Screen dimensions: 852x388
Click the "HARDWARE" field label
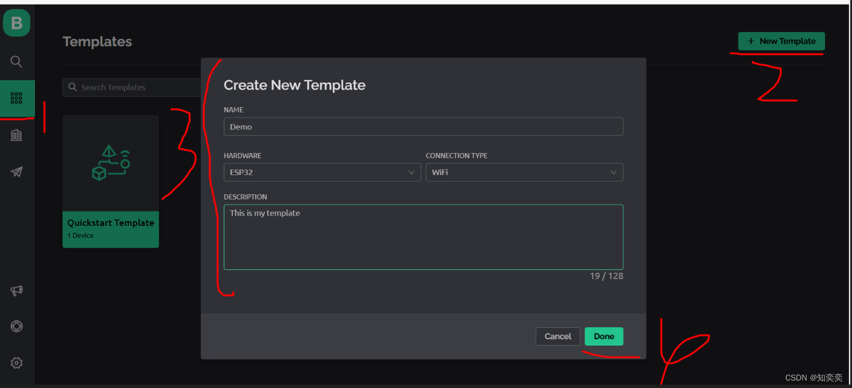click(243, 156)
